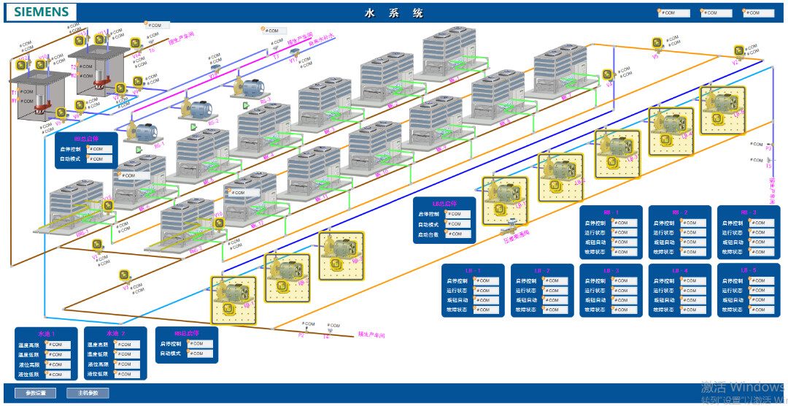Open the 主机参数 page button

click(88, 393)
